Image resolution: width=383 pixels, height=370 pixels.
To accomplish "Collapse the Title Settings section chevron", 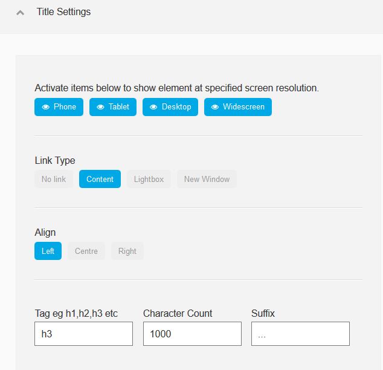I will point(21,13).
